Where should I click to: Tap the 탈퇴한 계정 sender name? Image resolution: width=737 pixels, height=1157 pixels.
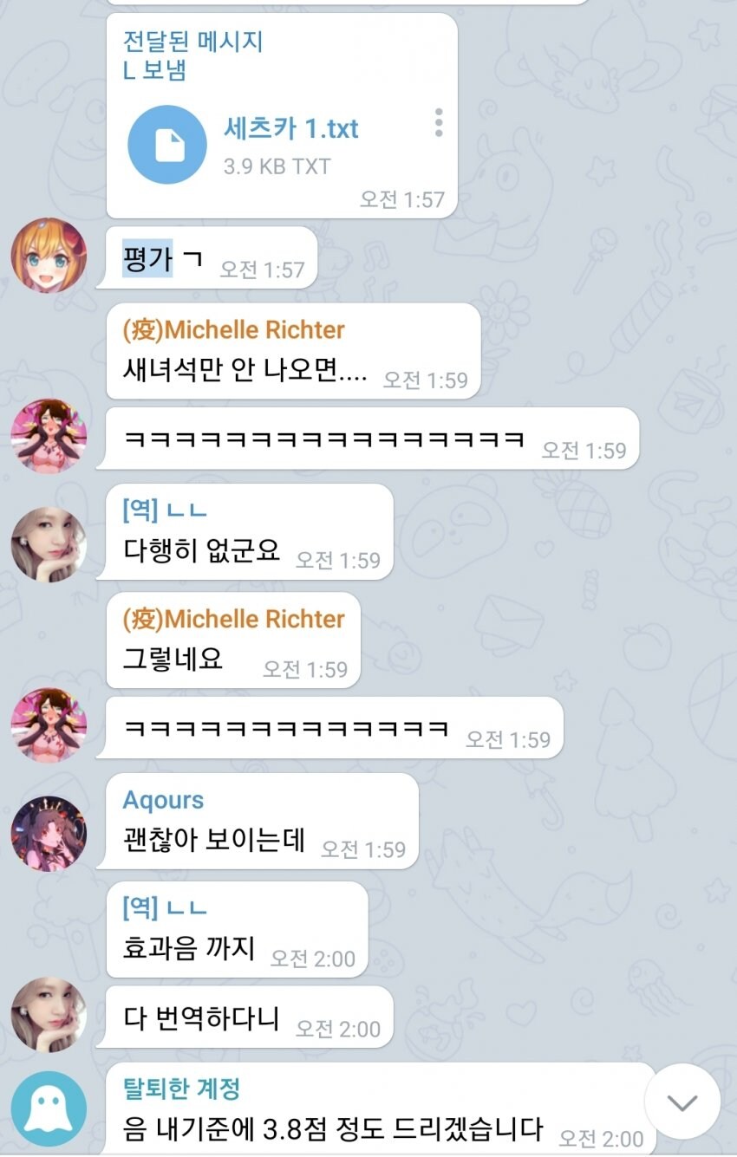181,1089
